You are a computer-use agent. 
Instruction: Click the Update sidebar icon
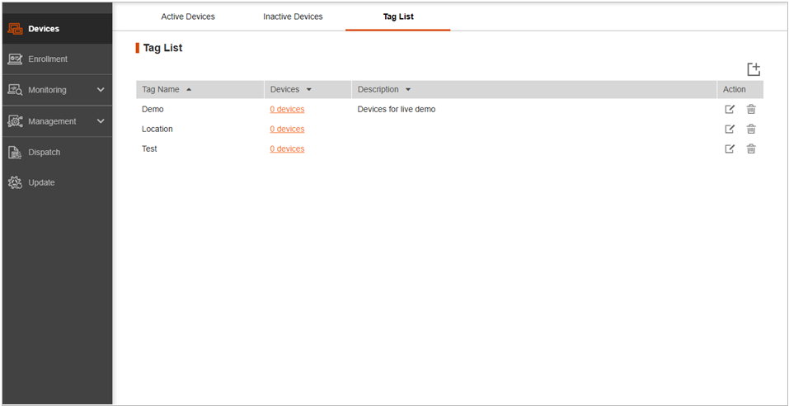pos(15,182)
